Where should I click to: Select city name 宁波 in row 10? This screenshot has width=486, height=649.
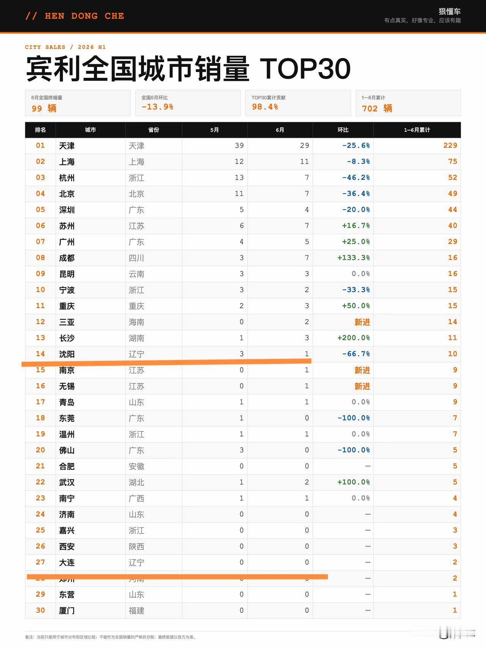coord(67,290)
